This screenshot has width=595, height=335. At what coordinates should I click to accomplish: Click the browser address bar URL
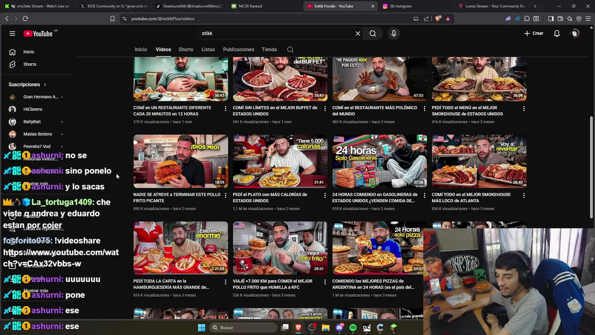coord(163,19)
